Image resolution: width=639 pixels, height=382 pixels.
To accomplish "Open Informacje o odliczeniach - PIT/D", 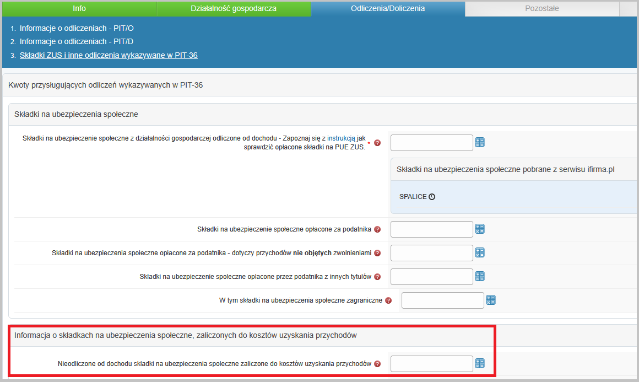I will point(77,41).
